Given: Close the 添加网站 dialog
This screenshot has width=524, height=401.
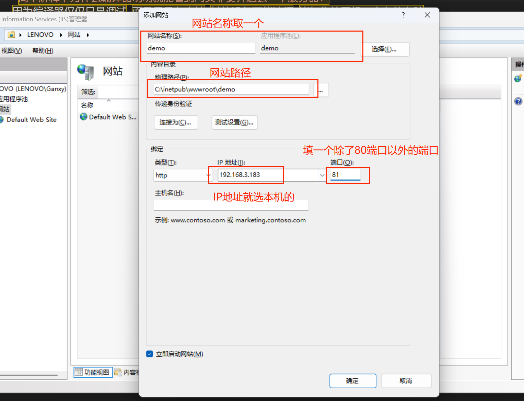Looking at the screenshot, I should 427,15.
